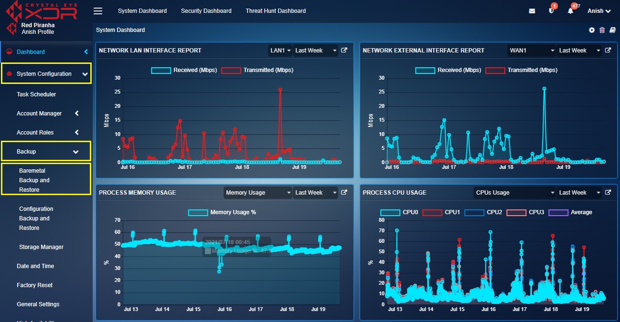Open the Memory Usage type dropdown
The height and width of the screenshot is (322, 620).
click(258, 192)
